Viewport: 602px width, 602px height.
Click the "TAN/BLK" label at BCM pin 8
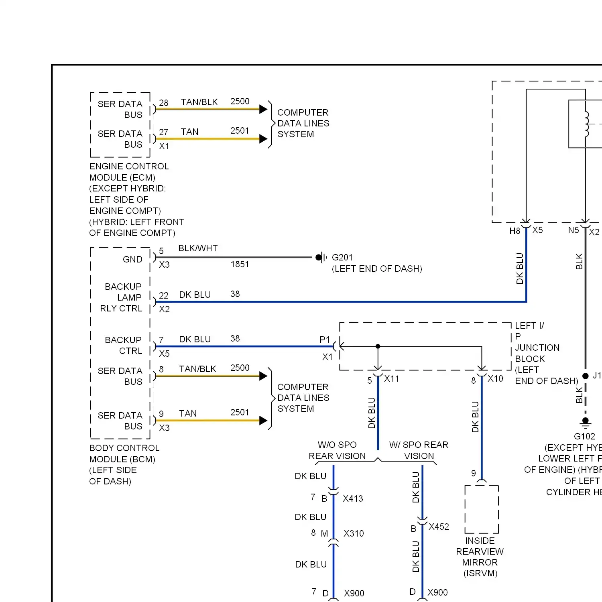point(197,369)
